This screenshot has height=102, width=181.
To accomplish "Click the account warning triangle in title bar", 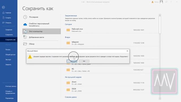I will click(x=152, y=2).
